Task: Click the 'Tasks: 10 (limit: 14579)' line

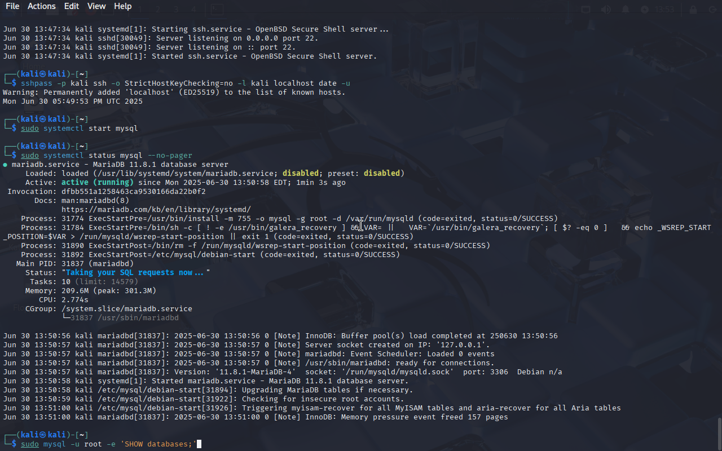Action: [x=84, y=282]
